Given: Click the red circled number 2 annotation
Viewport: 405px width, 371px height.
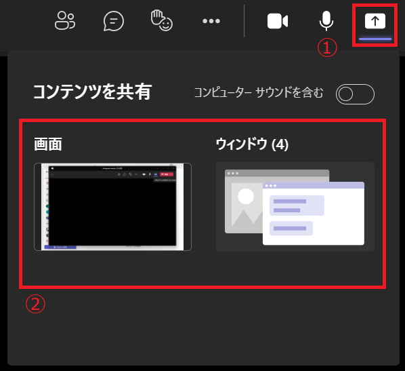Looking at the screenshot, I should (35, 304).
